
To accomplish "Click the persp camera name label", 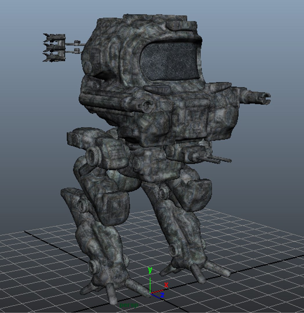I will point(129,305).
